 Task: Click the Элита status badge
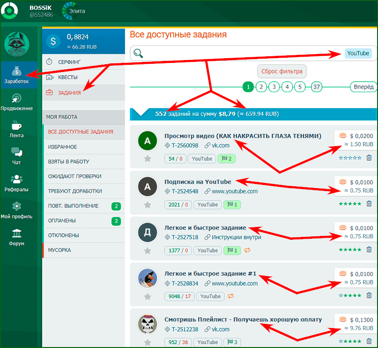click(74, 11)
